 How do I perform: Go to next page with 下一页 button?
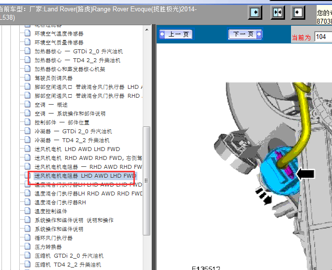click(245, 34)
